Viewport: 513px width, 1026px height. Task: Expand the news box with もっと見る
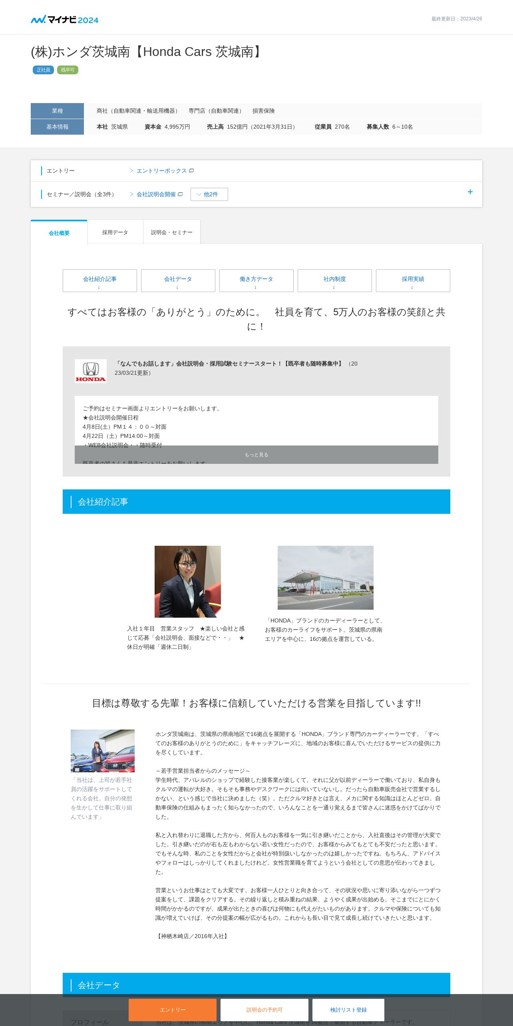click(x=256, y=455)
